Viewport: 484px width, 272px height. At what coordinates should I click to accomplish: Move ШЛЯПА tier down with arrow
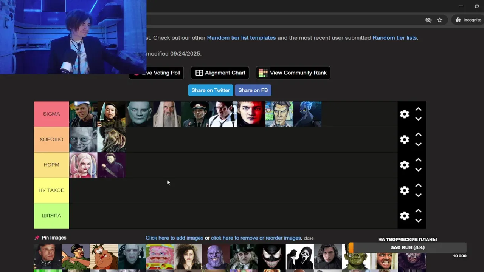coord(418,220)
